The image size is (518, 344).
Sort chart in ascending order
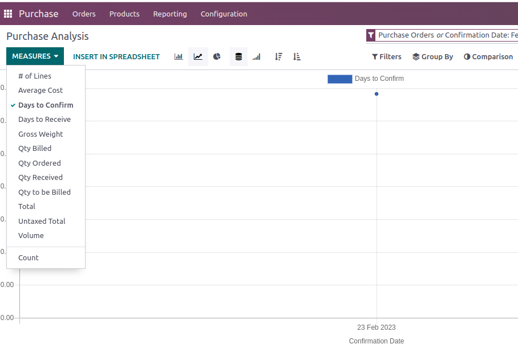click(297, 57)
